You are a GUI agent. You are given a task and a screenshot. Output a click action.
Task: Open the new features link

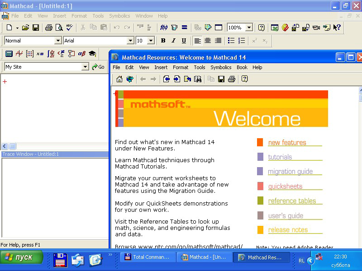pyautogui.click(x=287, y=143)
